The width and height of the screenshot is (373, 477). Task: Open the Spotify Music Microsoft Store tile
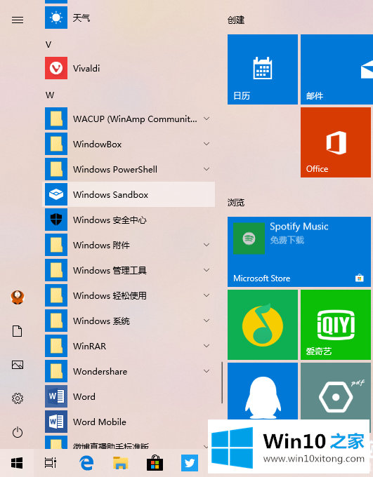(x=299, y=252)
